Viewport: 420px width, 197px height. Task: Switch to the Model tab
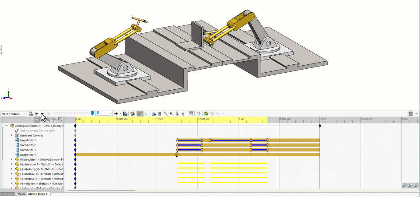click(21, 193)
